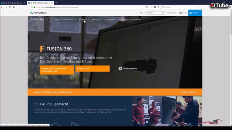The image size is (232, 130).
Task: Open reader view icon in address bar
Action: (x=146, y=7)
